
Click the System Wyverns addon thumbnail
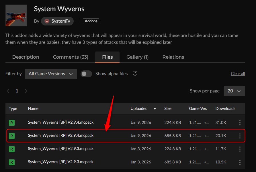[16, 15]
